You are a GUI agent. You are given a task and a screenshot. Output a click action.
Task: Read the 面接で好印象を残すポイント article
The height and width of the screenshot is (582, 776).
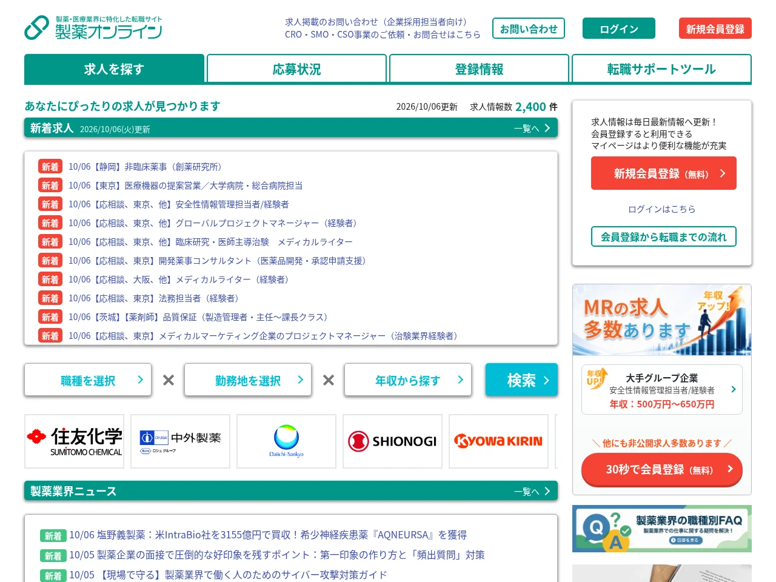[x=277, y=555]
